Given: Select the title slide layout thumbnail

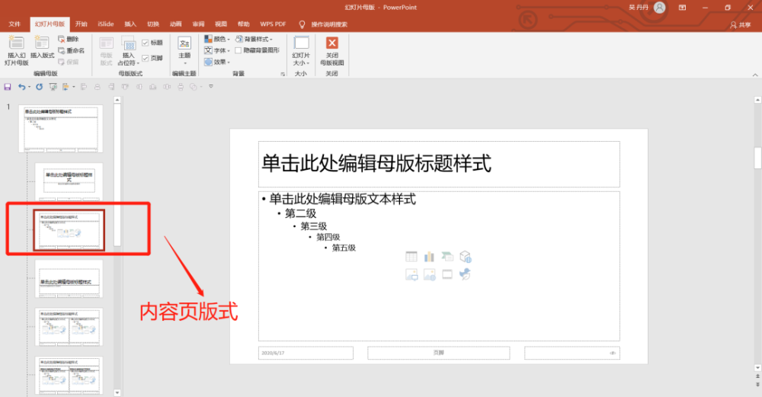Looking at the screenshot, I should coord(69,181).
